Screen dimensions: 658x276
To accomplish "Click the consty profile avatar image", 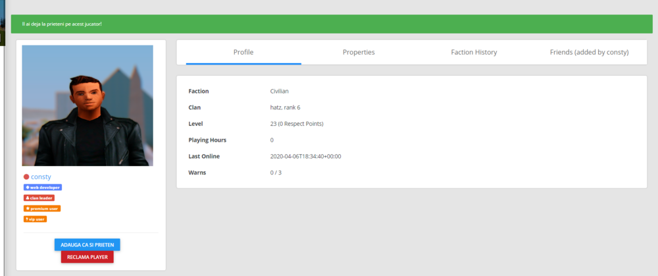I will 88,105.
